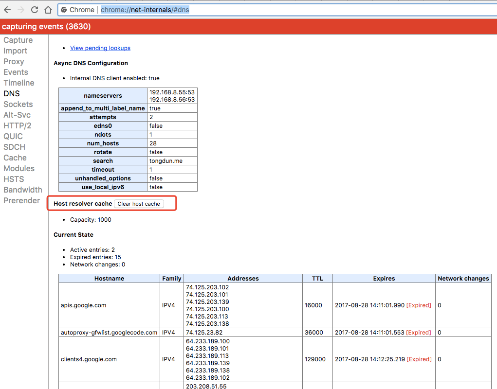This screenshot has height=389, width=497.
Task: Focus the chrome://net-internals/#dns address field
Action: [145, 10]
